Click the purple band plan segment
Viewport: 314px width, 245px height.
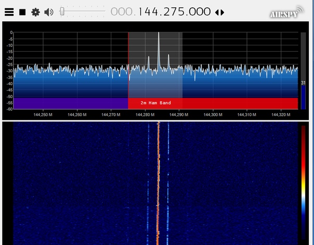click(x=71, y=103)
